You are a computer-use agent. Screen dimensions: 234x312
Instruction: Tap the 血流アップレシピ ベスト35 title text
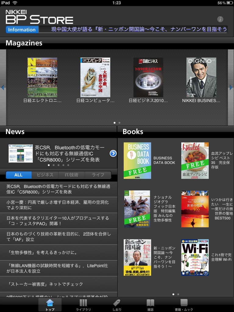coord(222,160)
